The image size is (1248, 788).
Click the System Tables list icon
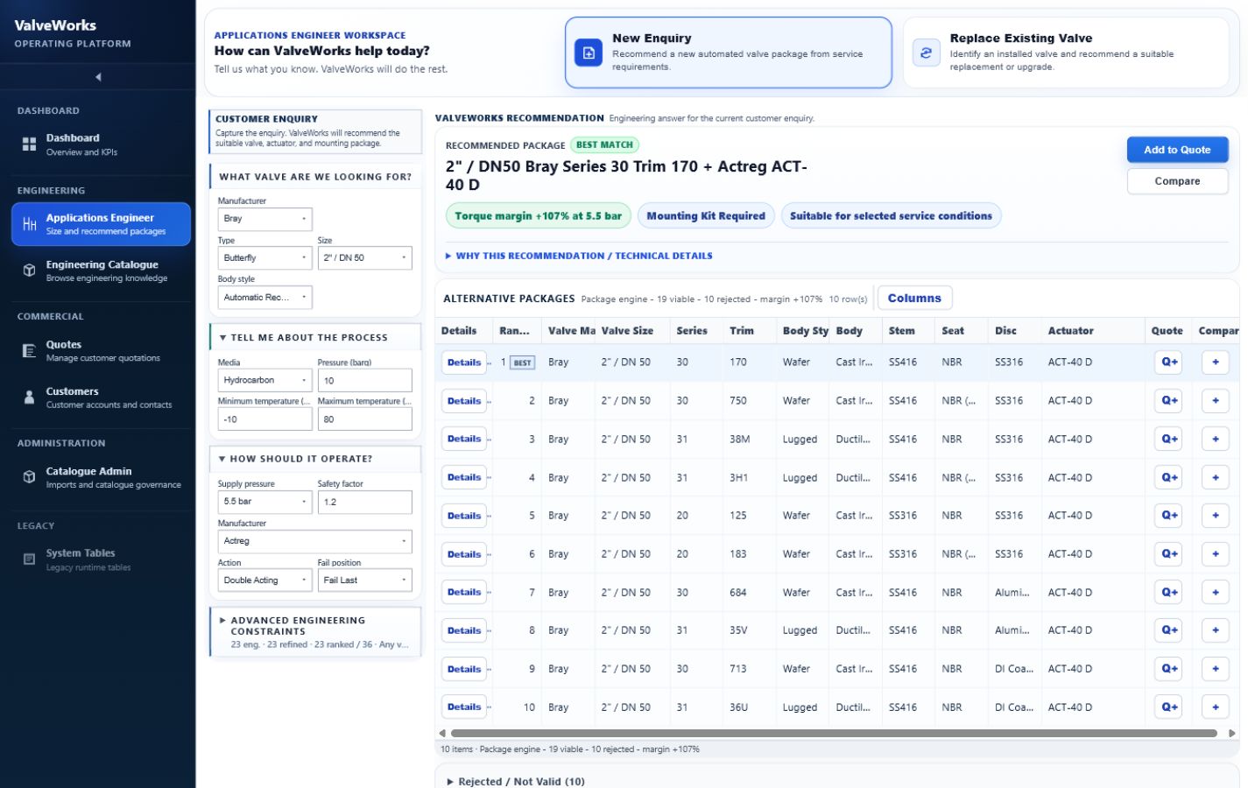[x=29, y=559]
